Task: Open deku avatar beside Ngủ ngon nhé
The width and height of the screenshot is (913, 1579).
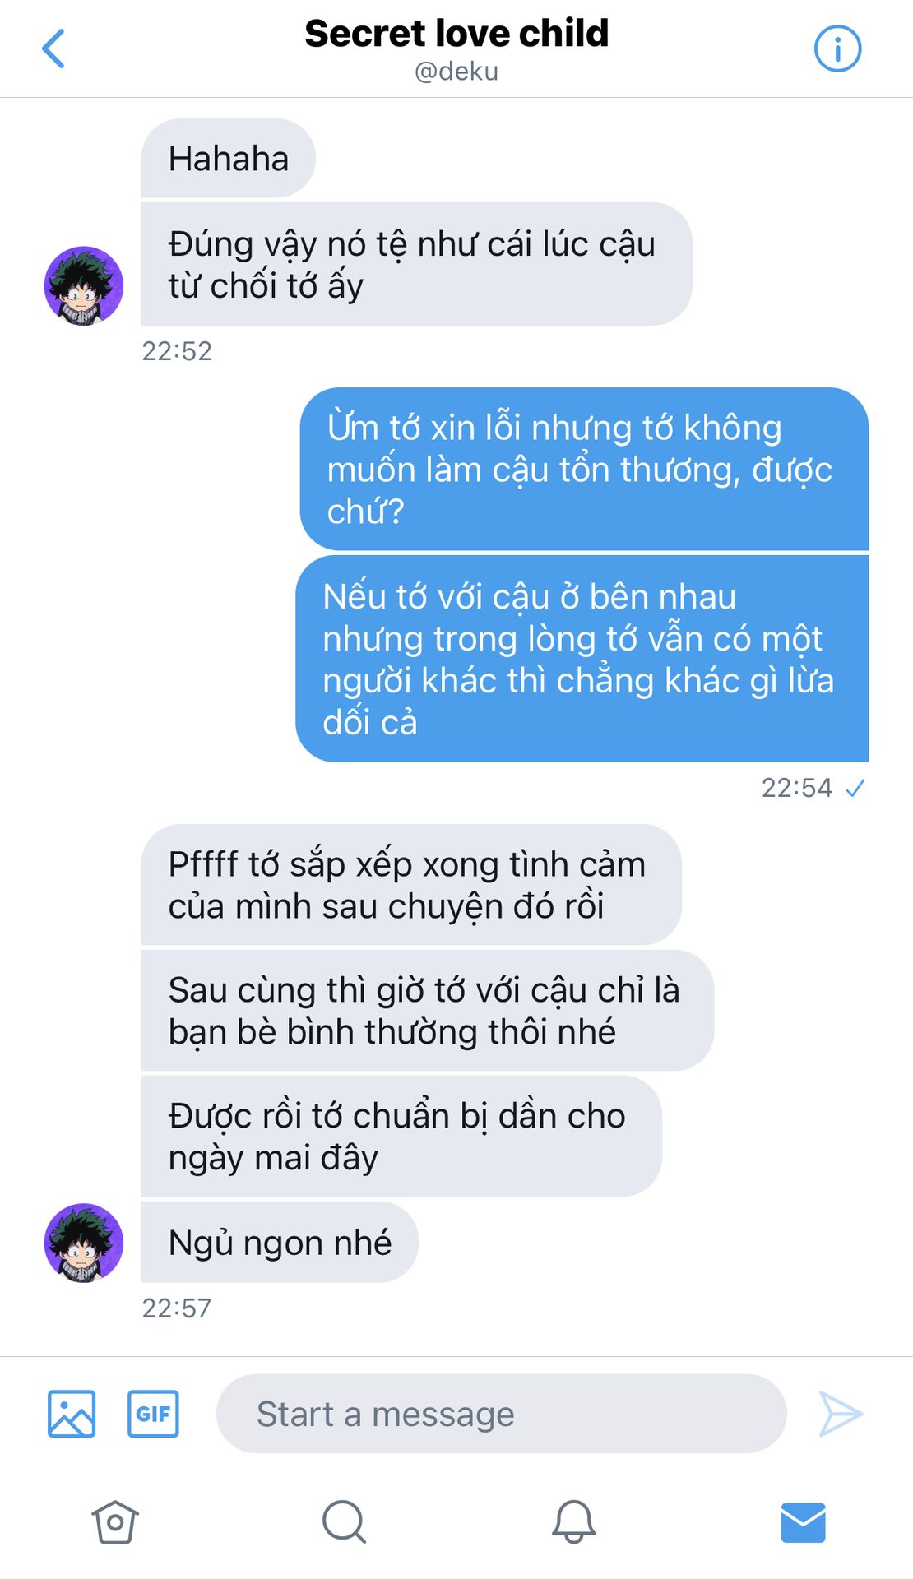Action: [84, 1243]
